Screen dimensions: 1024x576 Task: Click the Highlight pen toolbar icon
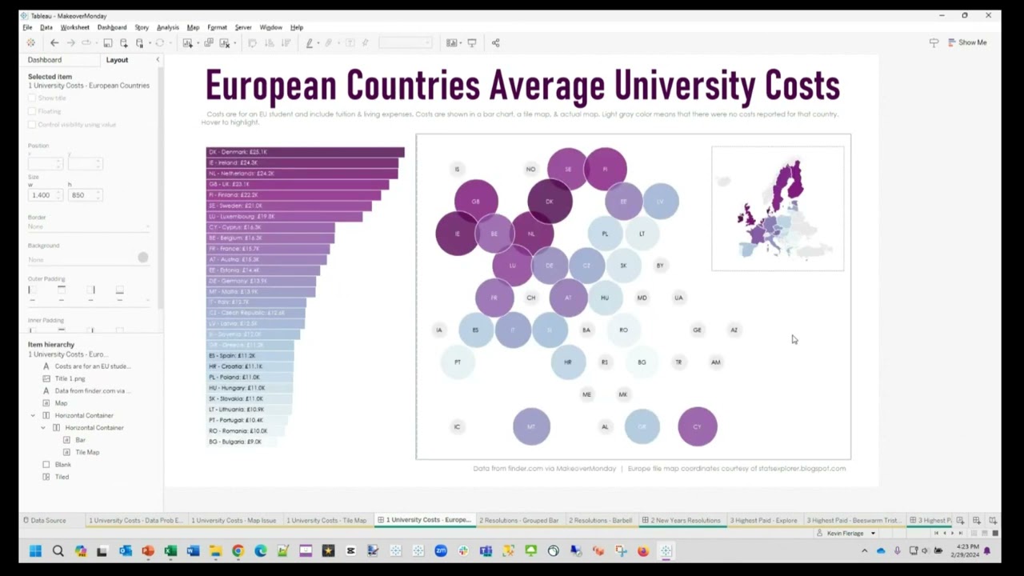pos(309,43)
